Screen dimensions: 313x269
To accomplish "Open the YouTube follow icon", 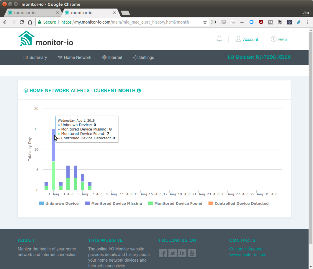I will pyautogui.click(x=192, y=253).
